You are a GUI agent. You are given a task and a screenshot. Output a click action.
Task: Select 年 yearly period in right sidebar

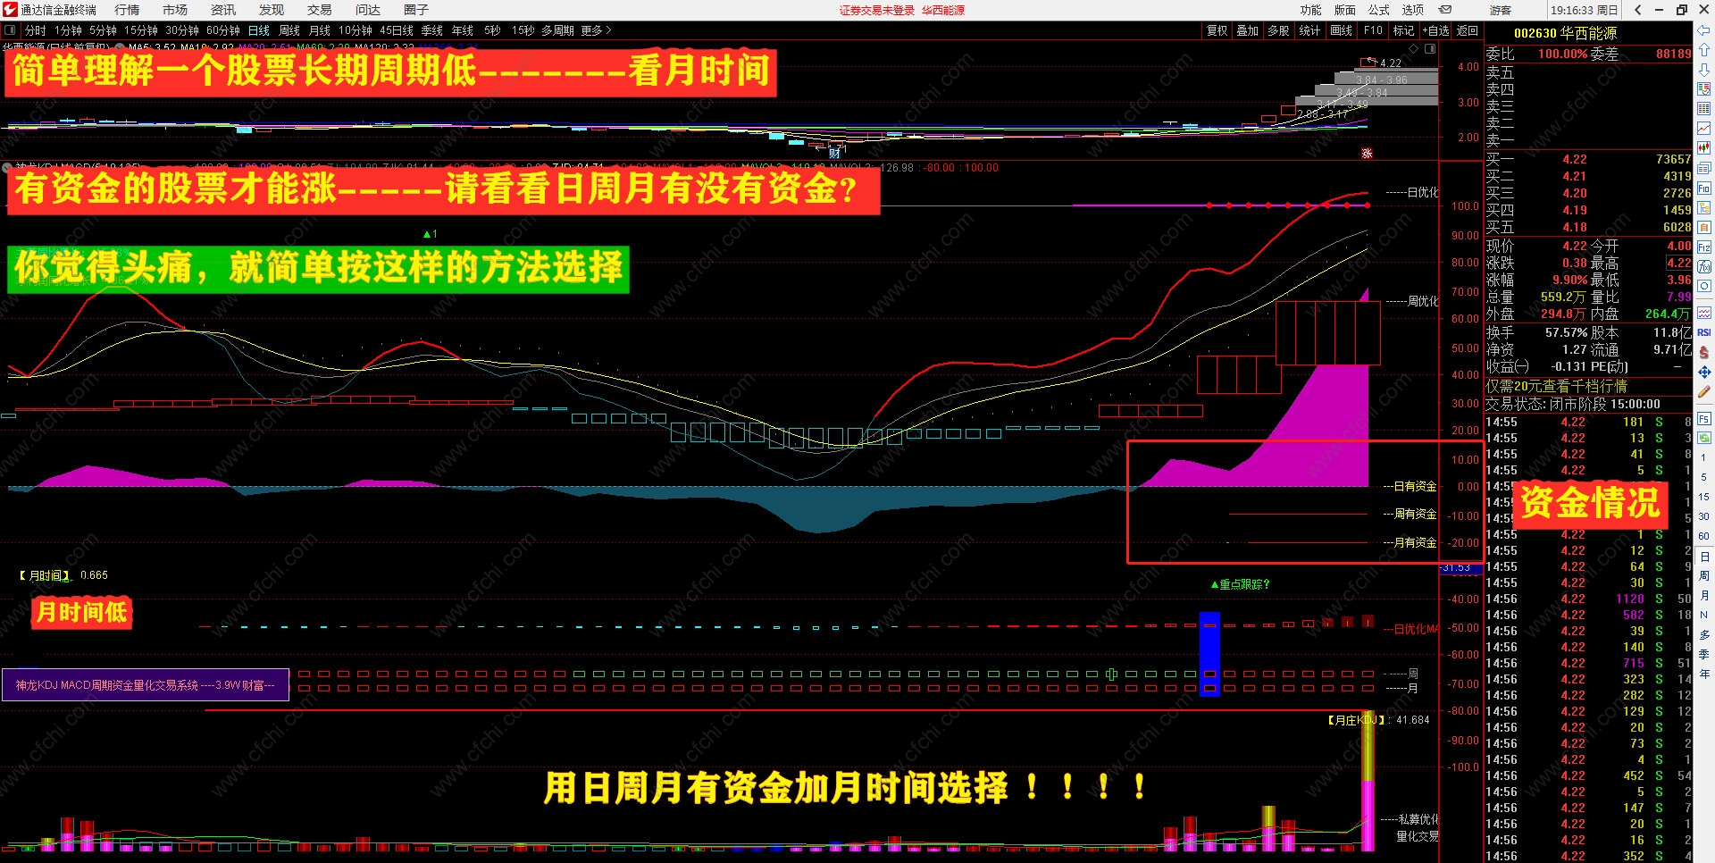coord(1704,674)
